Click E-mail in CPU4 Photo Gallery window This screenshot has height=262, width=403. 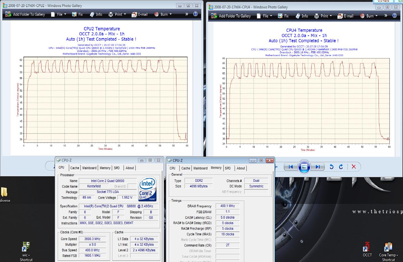tap(346, 16)
